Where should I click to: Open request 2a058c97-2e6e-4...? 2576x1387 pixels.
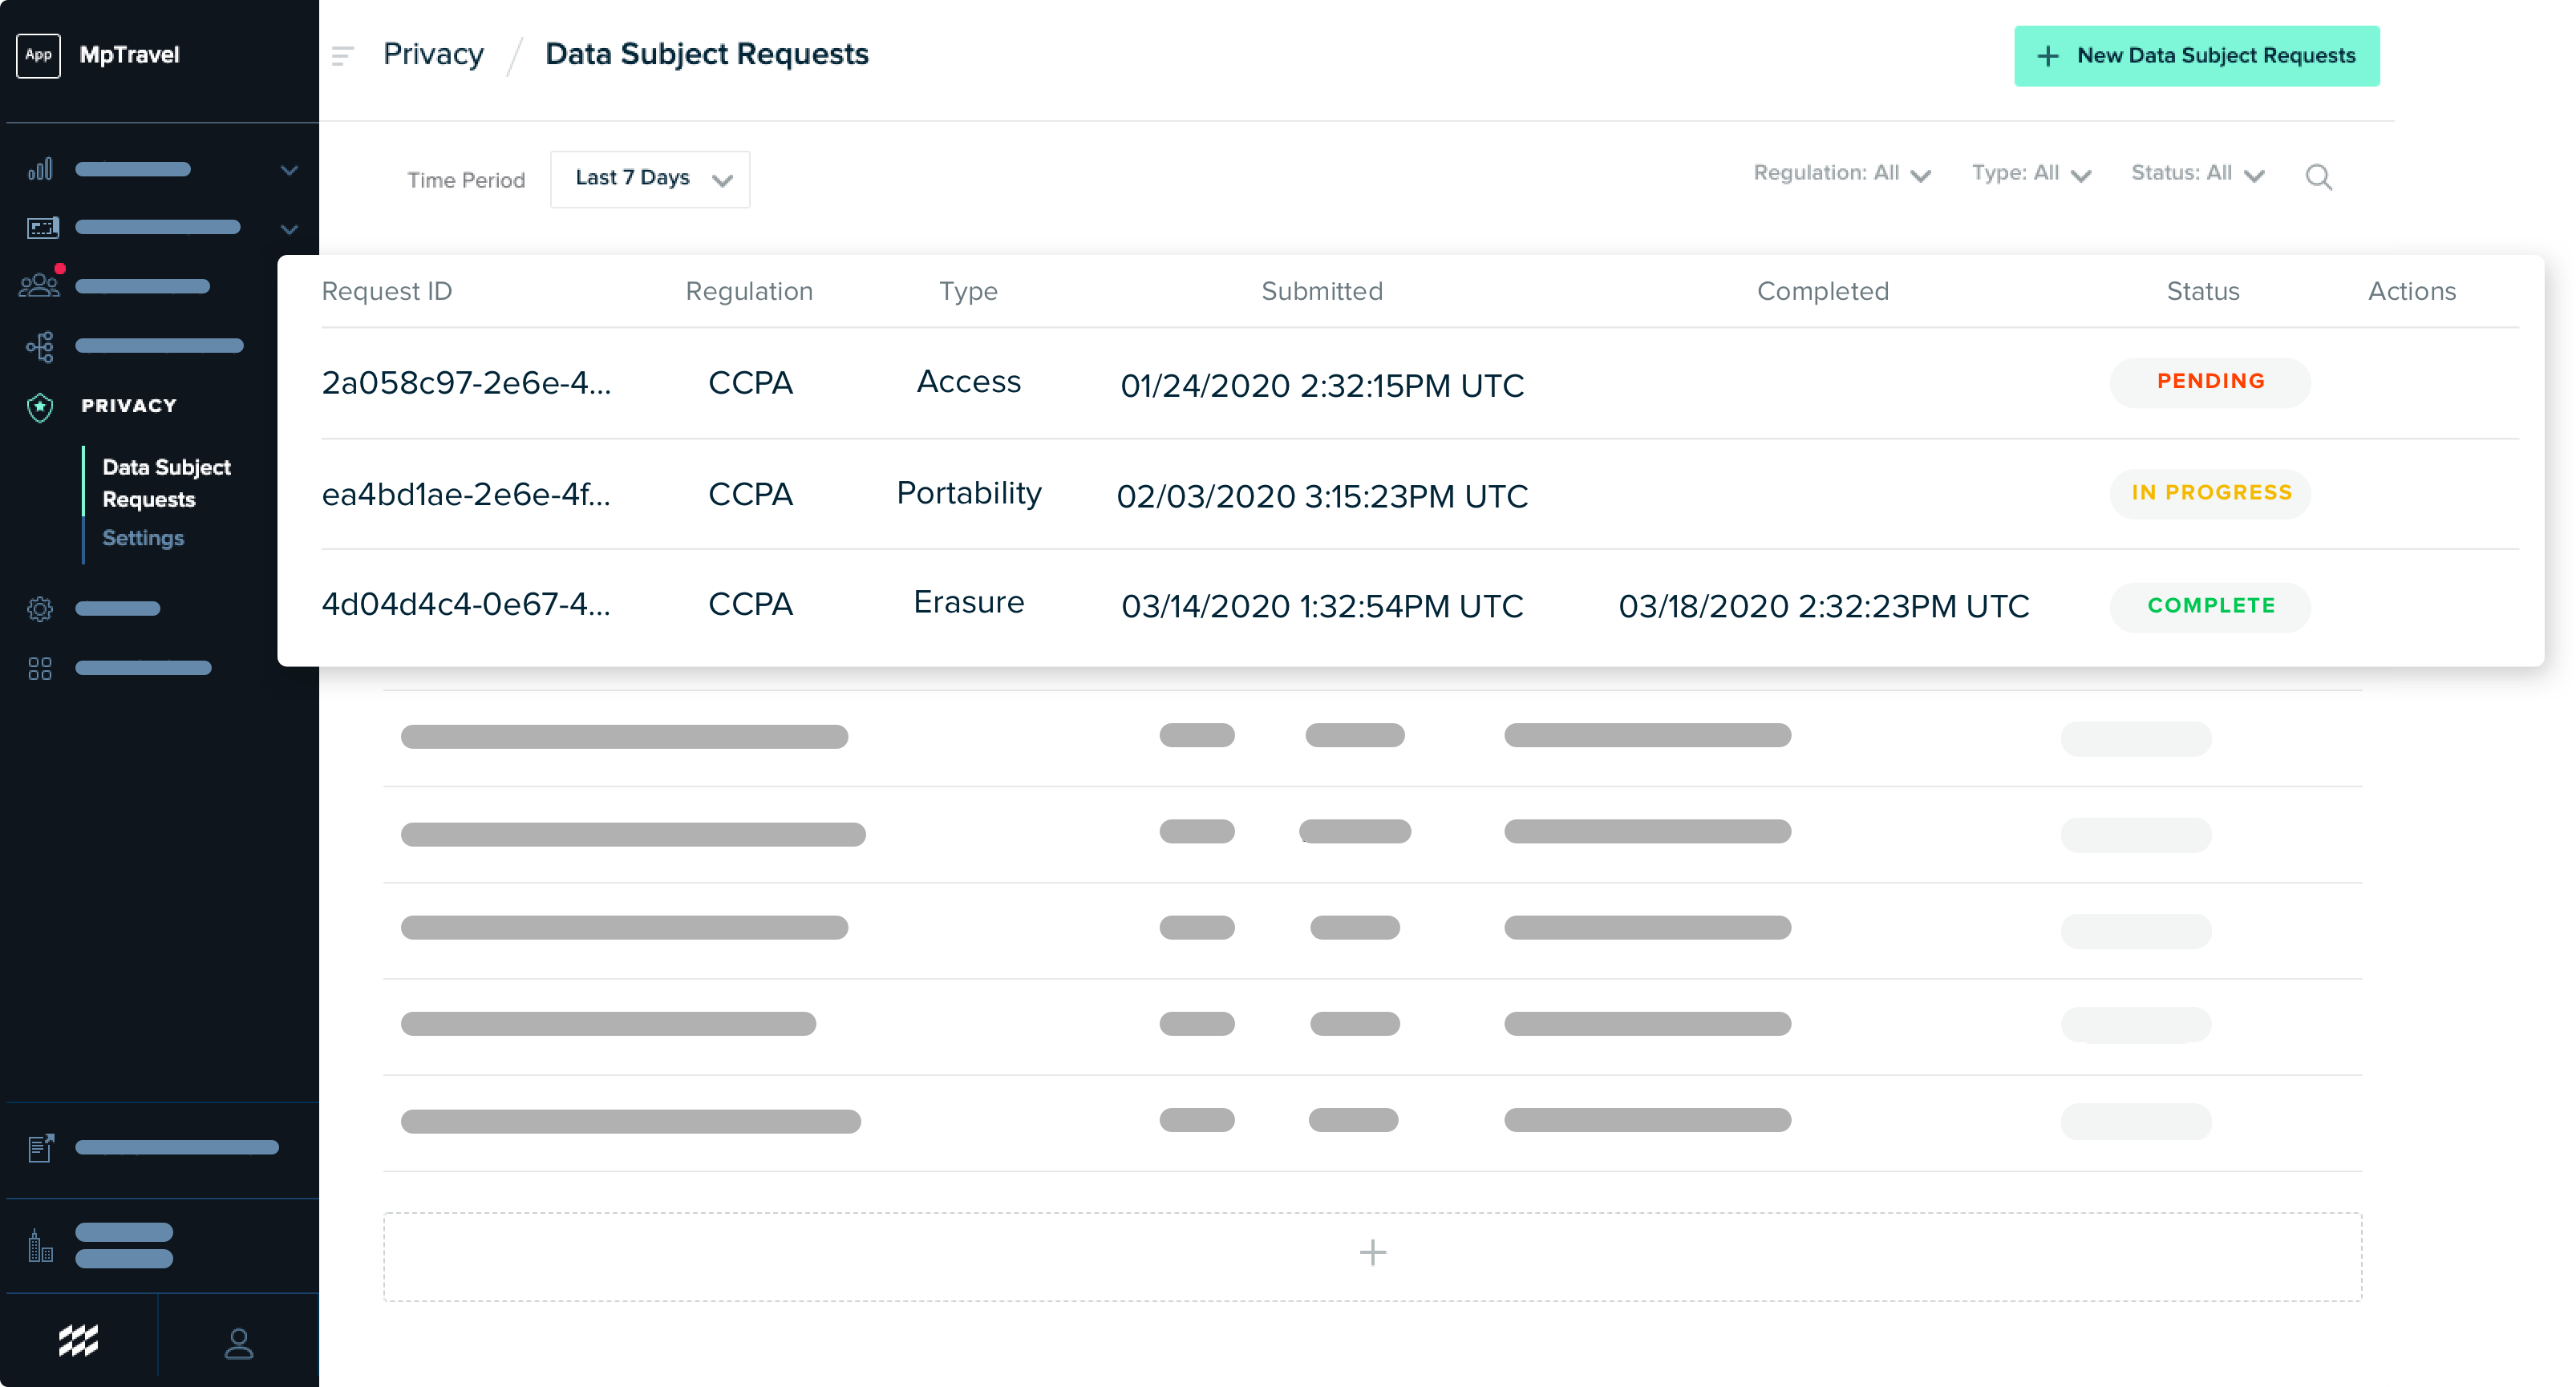click(466, 382)
